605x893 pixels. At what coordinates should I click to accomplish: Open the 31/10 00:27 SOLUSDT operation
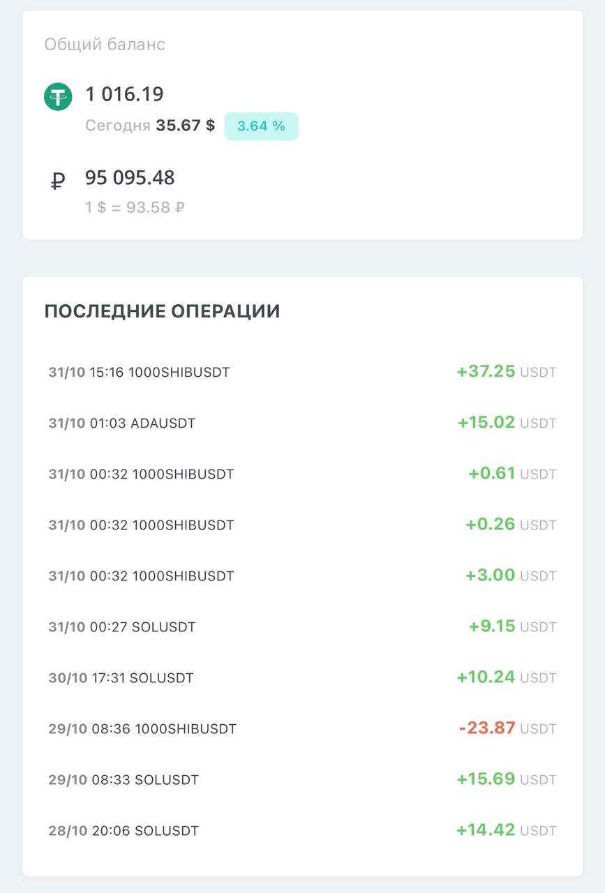click(x=302, y=626)
